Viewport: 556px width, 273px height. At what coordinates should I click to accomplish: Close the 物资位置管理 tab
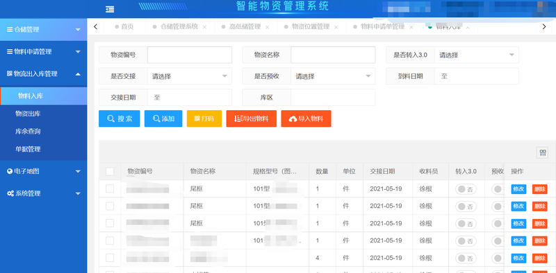point(336,27)
